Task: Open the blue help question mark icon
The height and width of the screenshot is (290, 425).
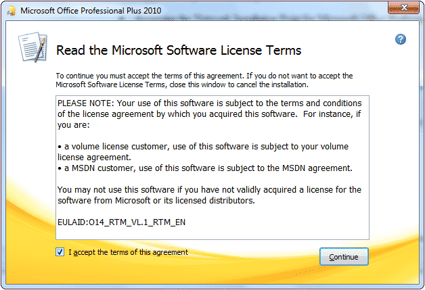Action: tap(401, 39)
